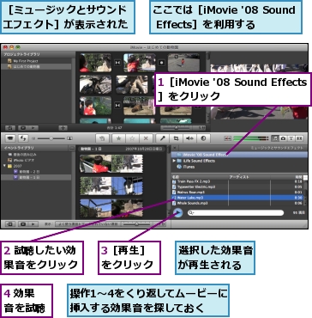Click the sound effects search field

(x=236, y=213)
